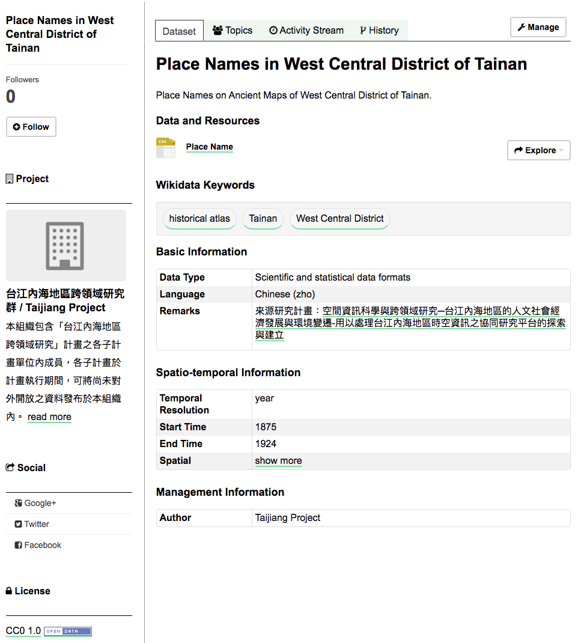Click the wrench icon on Manage button
578x643 pixels.
click(522, 27)
